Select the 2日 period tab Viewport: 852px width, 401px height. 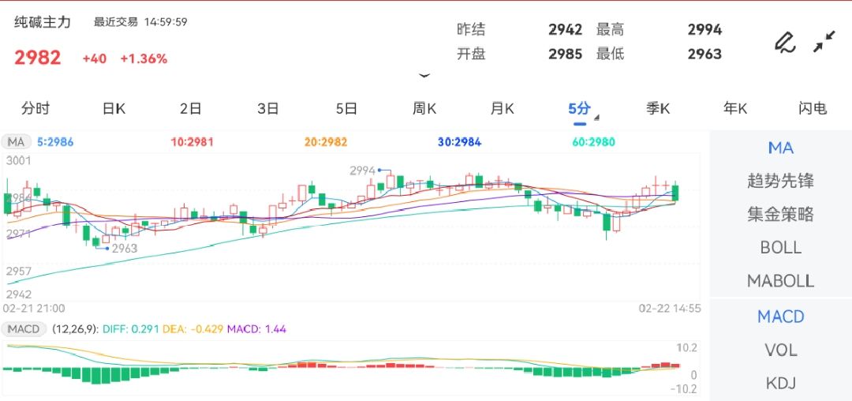pos(191,109)
